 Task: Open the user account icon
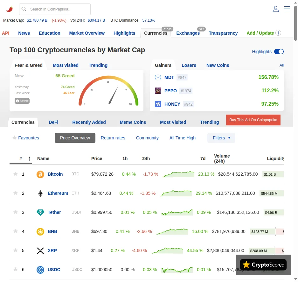tap(275, 9)
